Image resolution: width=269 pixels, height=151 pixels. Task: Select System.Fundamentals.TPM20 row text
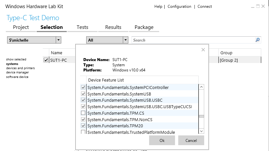tap(115, 126)
